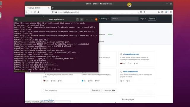Select the GitHub - GitHub browser tab
Screen dimensions: 190x107
point(38,8)
